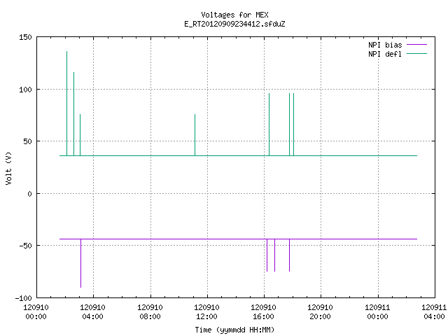Click the x-axis tick '120911 04:00'
448x336 pixels.
(434, 312)
